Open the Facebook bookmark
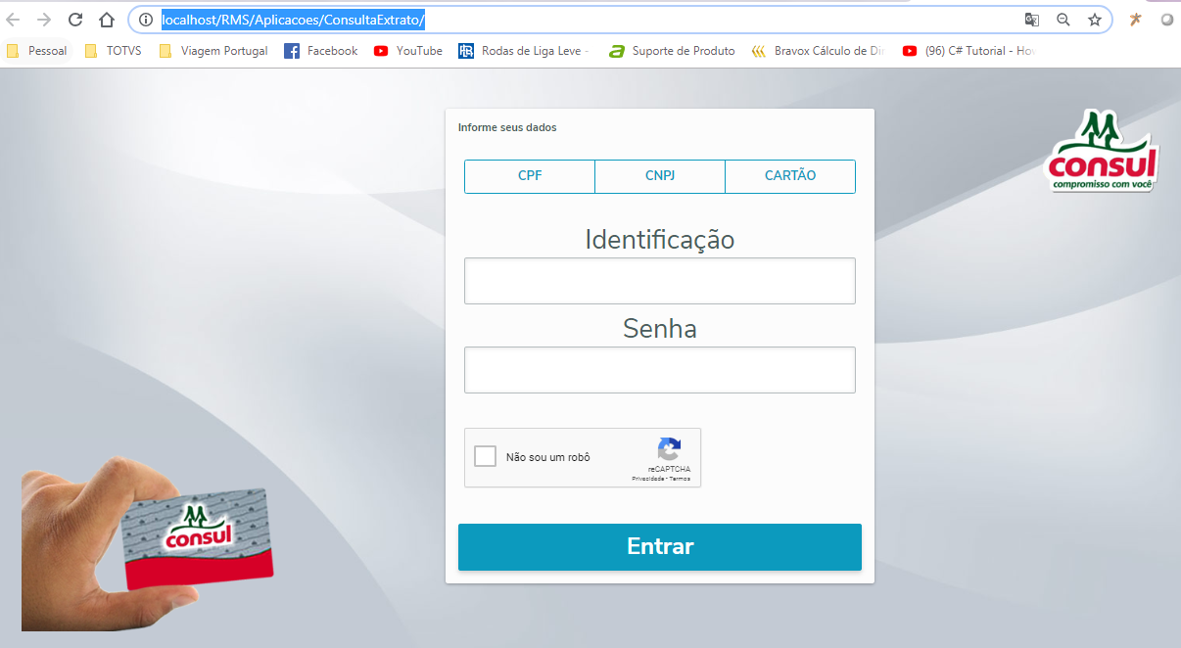The width and height of the screenshot is (1181, 648). [321, 51]
